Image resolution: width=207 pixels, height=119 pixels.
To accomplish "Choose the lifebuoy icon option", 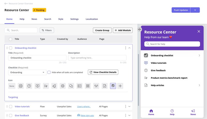I will (21, 86).
